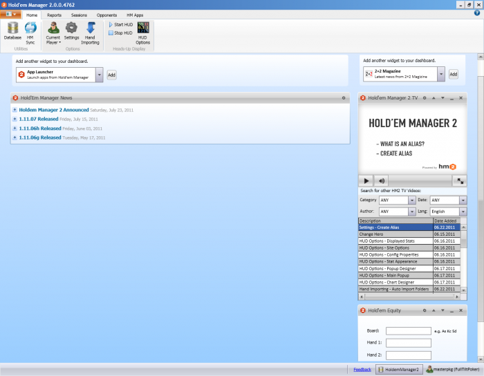Expand '1.11.07 Released' news item

(x=15, y=119)
